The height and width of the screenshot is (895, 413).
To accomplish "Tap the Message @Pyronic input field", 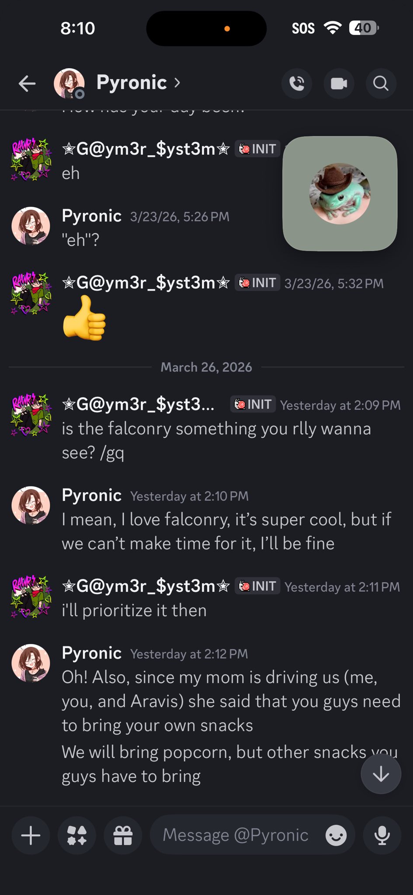I will (236, 836).
